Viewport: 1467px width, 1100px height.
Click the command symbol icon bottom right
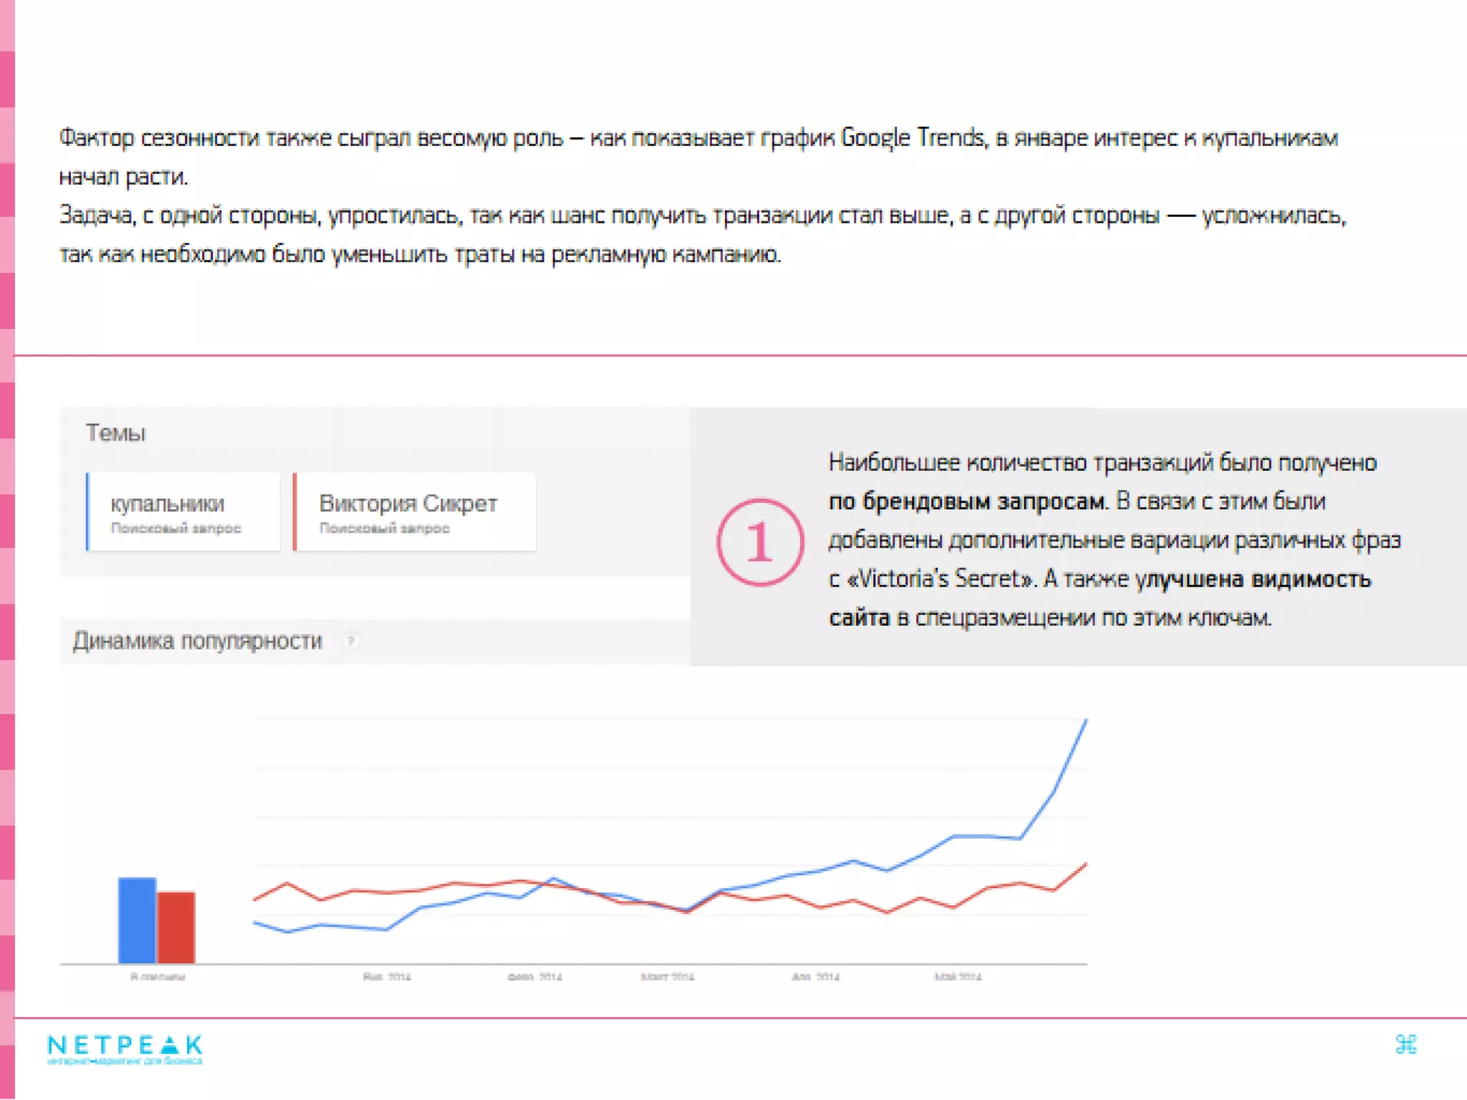coord(1405,1045)
